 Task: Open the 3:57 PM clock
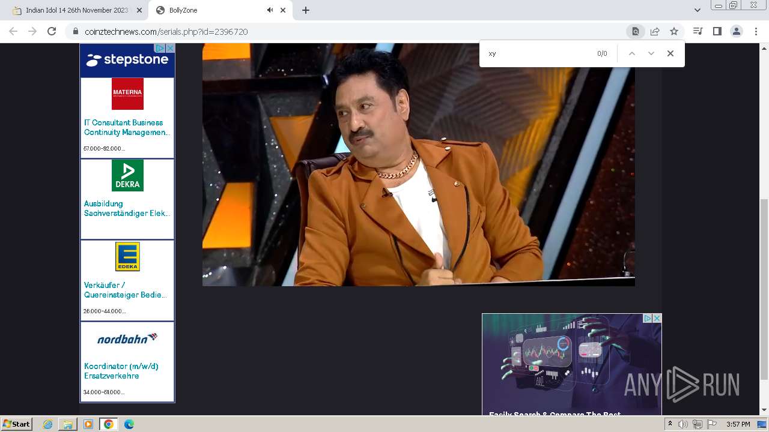pyautogui.click(x=738, y=424)
